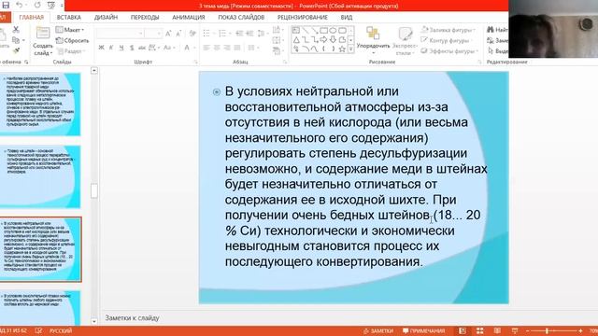
Task: Open the ПЕРЕХОДЫ tab
Action: (145, 17)
